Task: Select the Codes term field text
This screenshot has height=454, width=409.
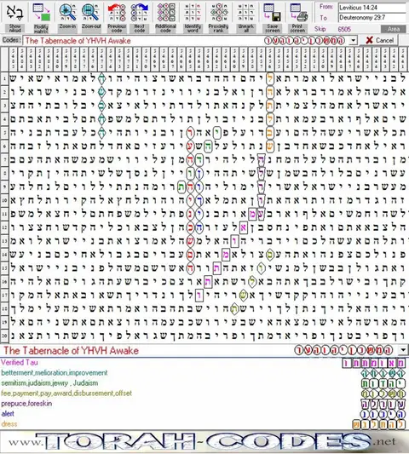Action: click(x=78, y=41)
